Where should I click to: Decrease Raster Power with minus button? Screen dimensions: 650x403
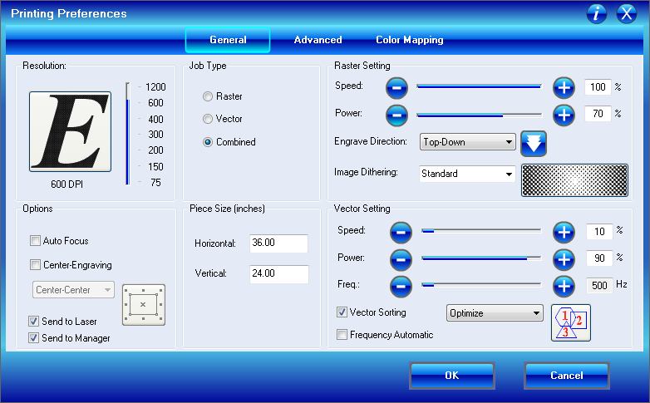click(396, 115)
